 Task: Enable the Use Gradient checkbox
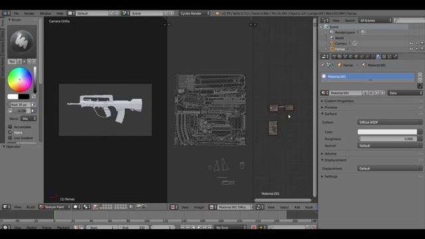tap(11, 138)
